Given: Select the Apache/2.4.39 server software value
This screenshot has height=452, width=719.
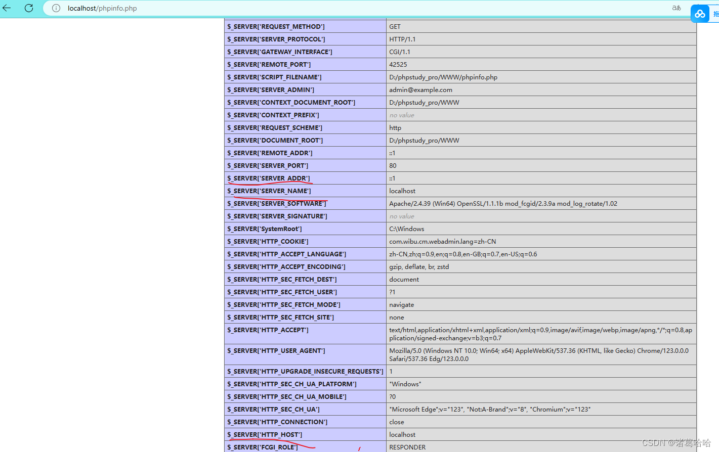Looking at the screenshot, I should click(503, 203).
